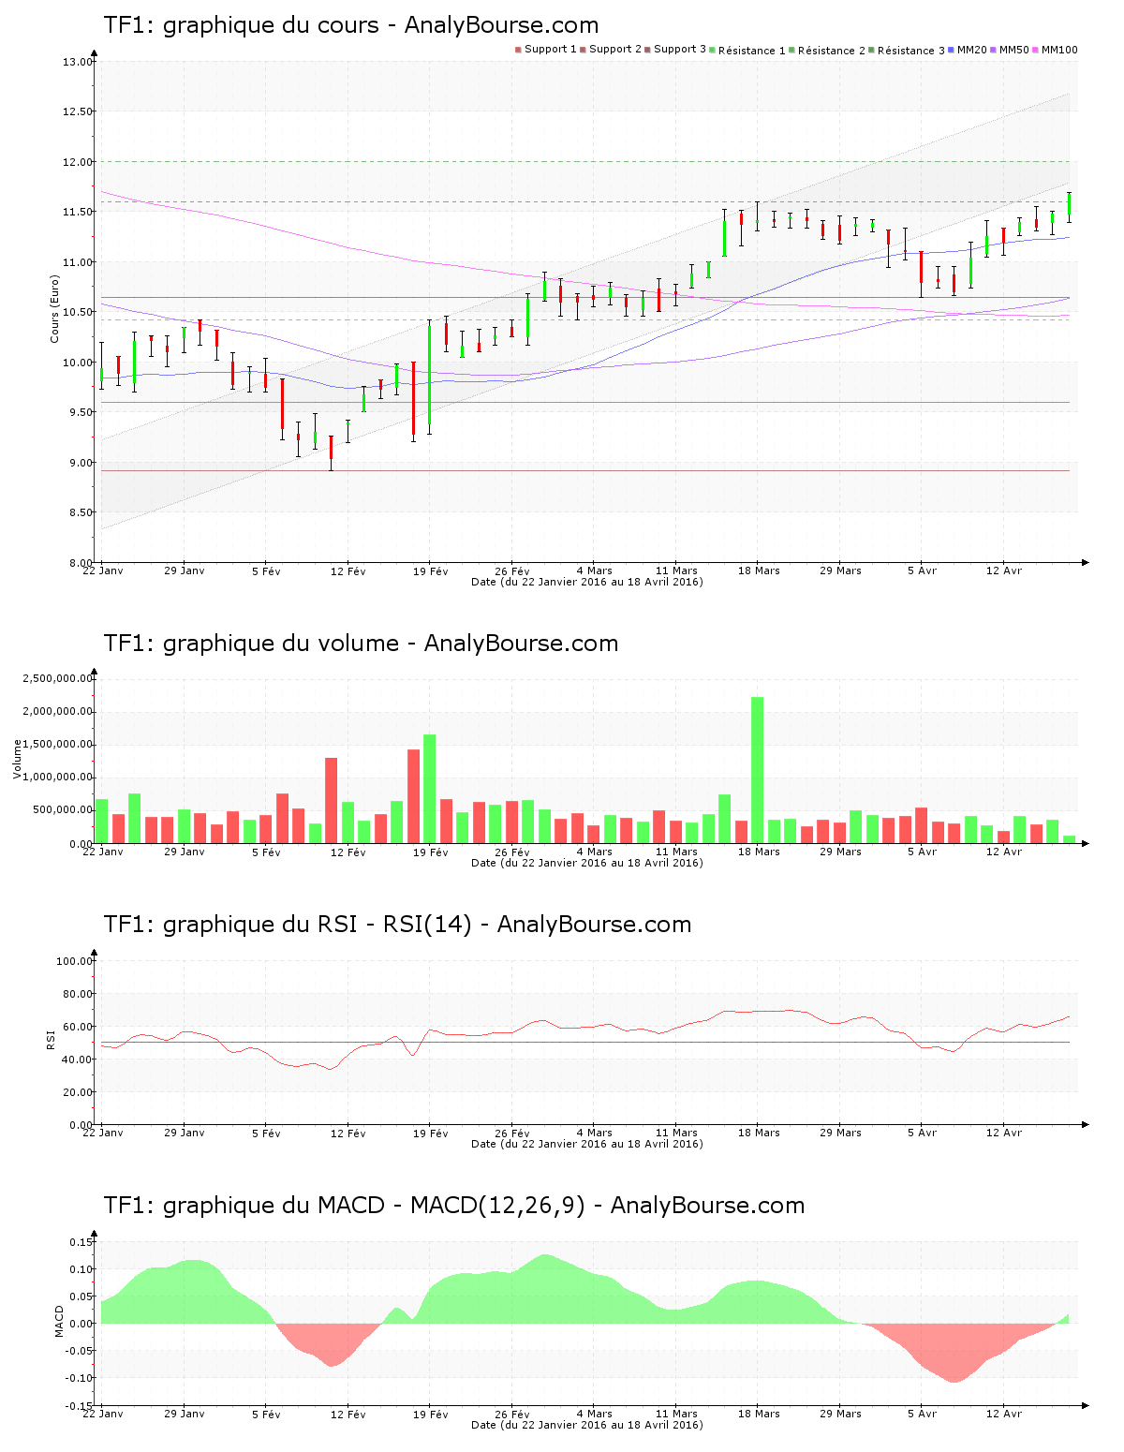Click the 'TF1: graphique du MACD - MACD(12,26,9)' title
The image size is (1124, 1452).
point(454,1206)
